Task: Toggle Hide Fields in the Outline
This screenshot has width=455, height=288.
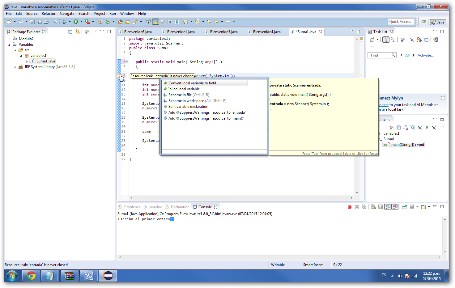Action: pos(413,127)
